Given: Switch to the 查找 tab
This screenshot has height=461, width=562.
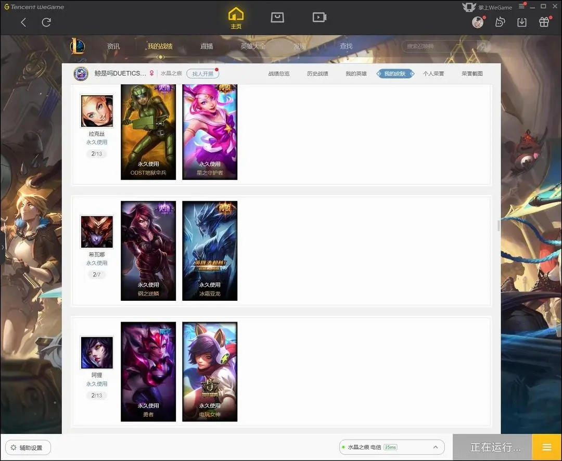Looking at the screenshot, I should coord(346,46).
